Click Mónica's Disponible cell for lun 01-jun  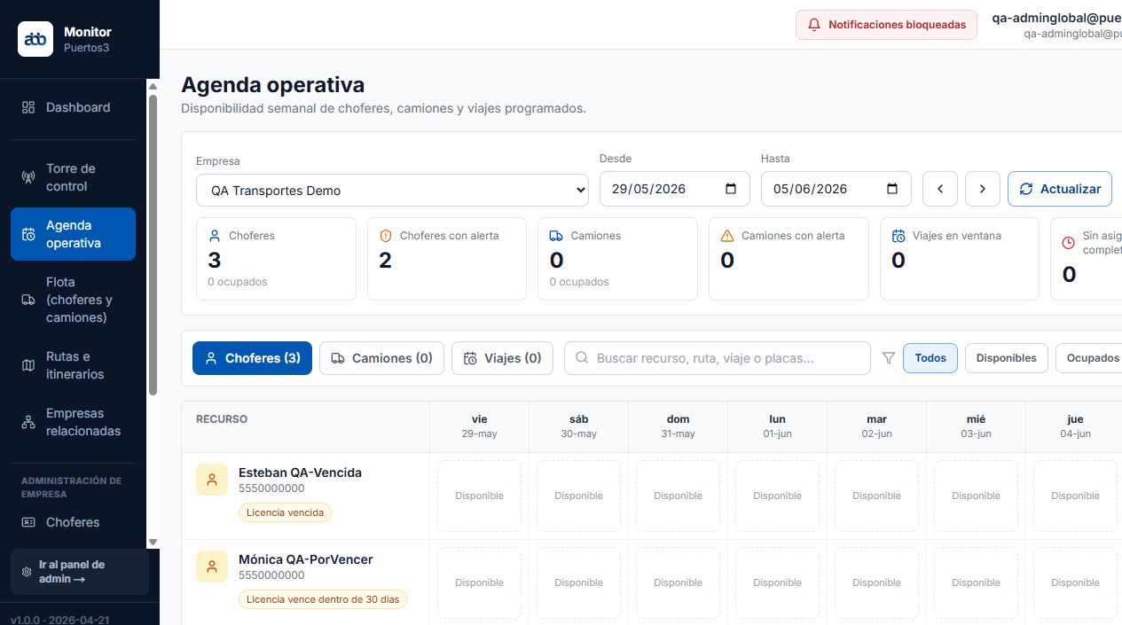click(777, 582)
